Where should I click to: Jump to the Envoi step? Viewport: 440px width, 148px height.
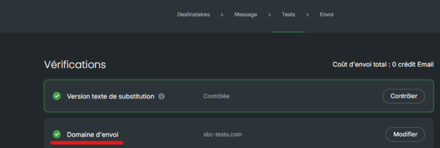tap(327, 14)
